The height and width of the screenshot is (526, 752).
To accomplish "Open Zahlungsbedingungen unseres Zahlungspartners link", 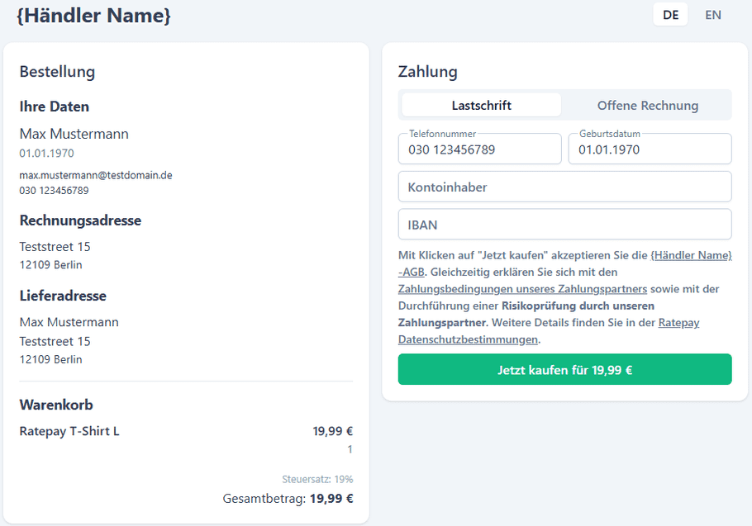I will click(x=522, y=289).
